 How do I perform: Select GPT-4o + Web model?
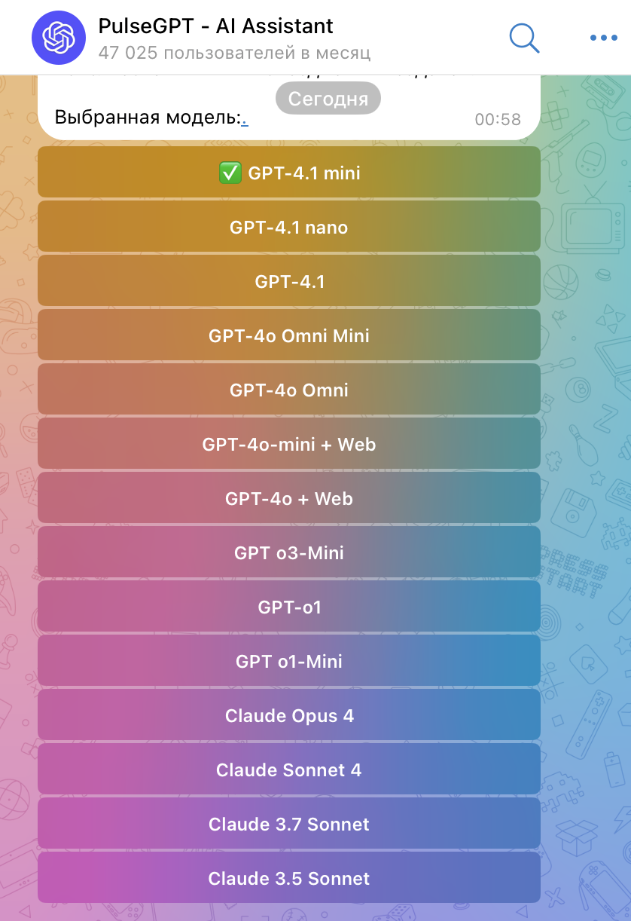click(289, 498)
